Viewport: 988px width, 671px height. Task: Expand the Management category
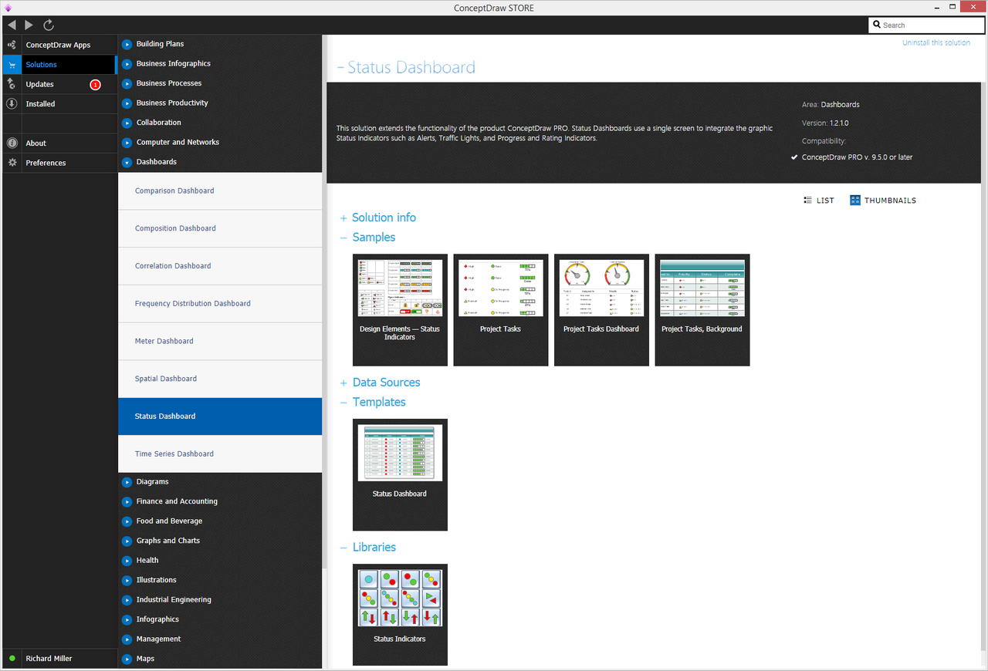tap(127, 639)
